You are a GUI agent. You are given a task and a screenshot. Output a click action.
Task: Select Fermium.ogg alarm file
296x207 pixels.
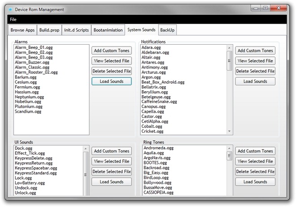tap(27, 87)
